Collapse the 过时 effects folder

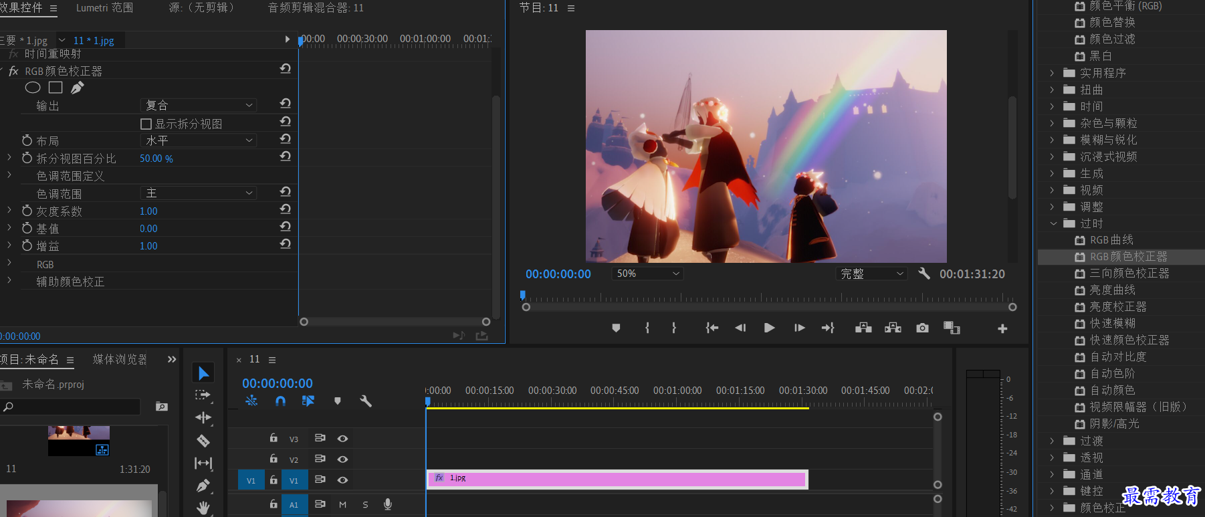pos(1053,223)
